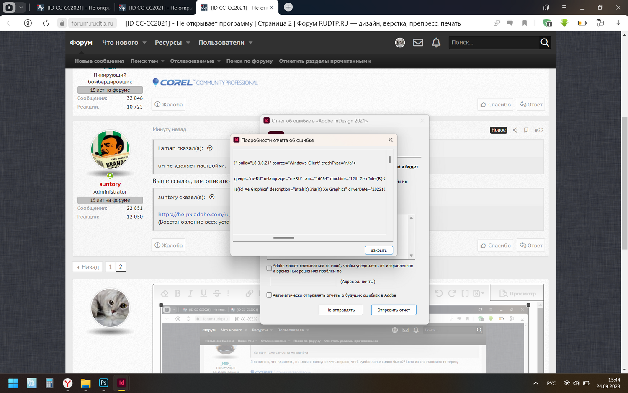Image resolution: width=628 pixels, height=393 pixels.
Task: Click 'Ответ' on suntory's post
Action: coord(531,245)
